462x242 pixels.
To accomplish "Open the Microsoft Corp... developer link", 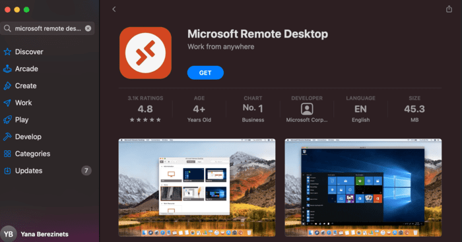I will (307, 120).
